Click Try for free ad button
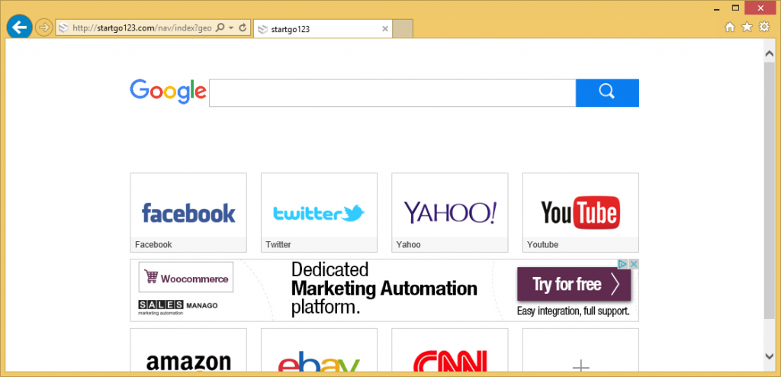Screen dimensions: 781x377 coord(574,285)
